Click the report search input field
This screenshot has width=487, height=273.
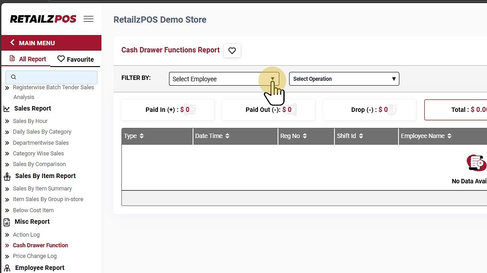(51, 77)
